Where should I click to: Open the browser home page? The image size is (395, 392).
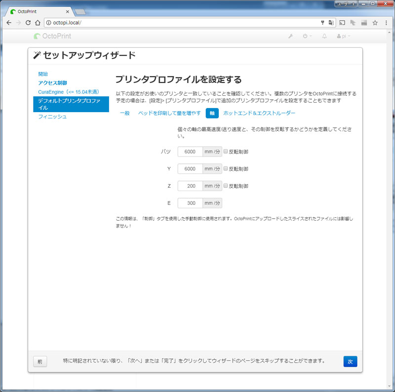[38, 23]
